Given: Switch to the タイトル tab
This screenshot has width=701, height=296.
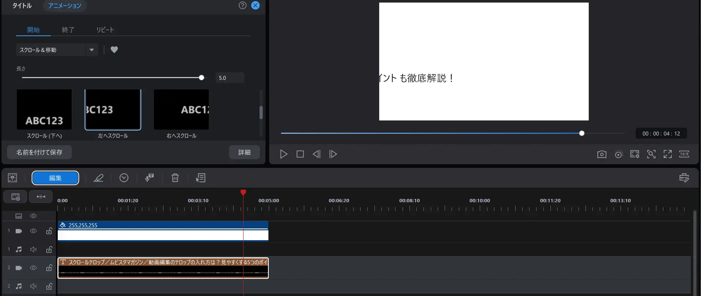Looking at the screenshot, I should pyautogui.click(x=22, y=5).
